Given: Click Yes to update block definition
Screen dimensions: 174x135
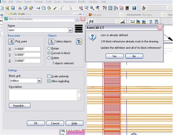Looking at the screenshot, I should coord(115,56).
